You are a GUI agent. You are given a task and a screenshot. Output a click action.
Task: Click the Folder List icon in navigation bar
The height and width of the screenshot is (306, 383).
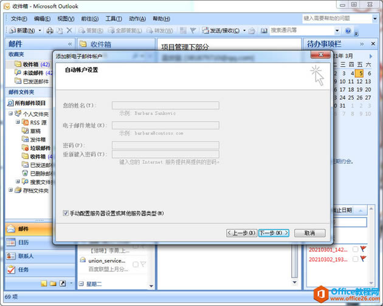point(53,284)
